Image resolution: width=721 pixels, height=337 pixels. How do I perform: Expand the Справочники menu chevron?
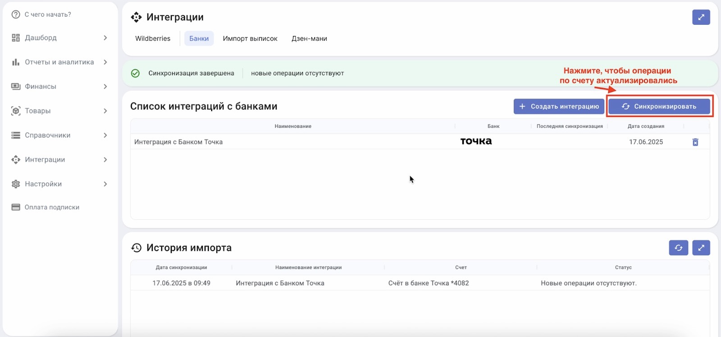[105, 135]
